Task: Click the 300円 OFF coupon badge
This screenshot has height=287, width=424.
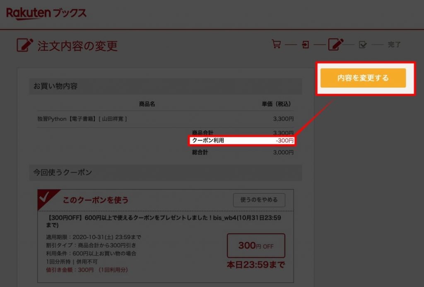Action: coord(256,246)
